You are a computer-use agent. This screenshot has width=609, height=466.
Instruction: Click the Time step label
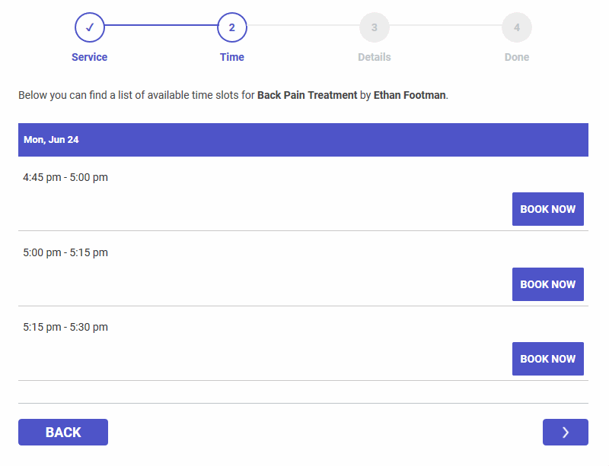[x=232, y=56]
